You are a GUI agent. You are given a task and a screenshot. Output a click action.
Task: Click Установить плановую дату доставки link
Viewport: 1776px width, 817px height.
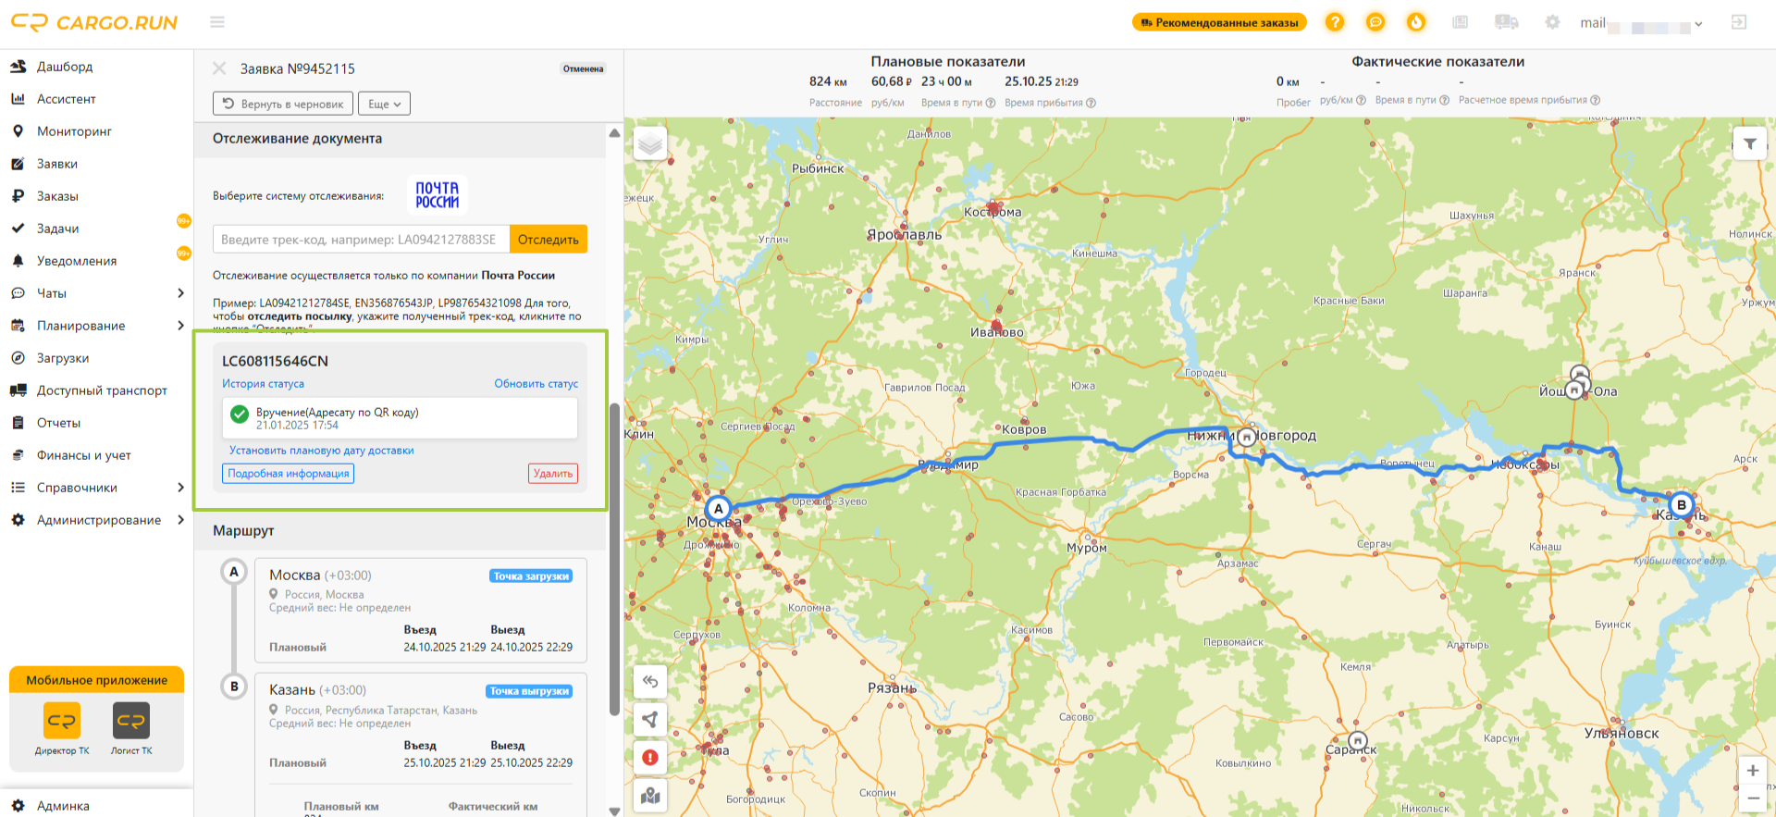(322, 451)
